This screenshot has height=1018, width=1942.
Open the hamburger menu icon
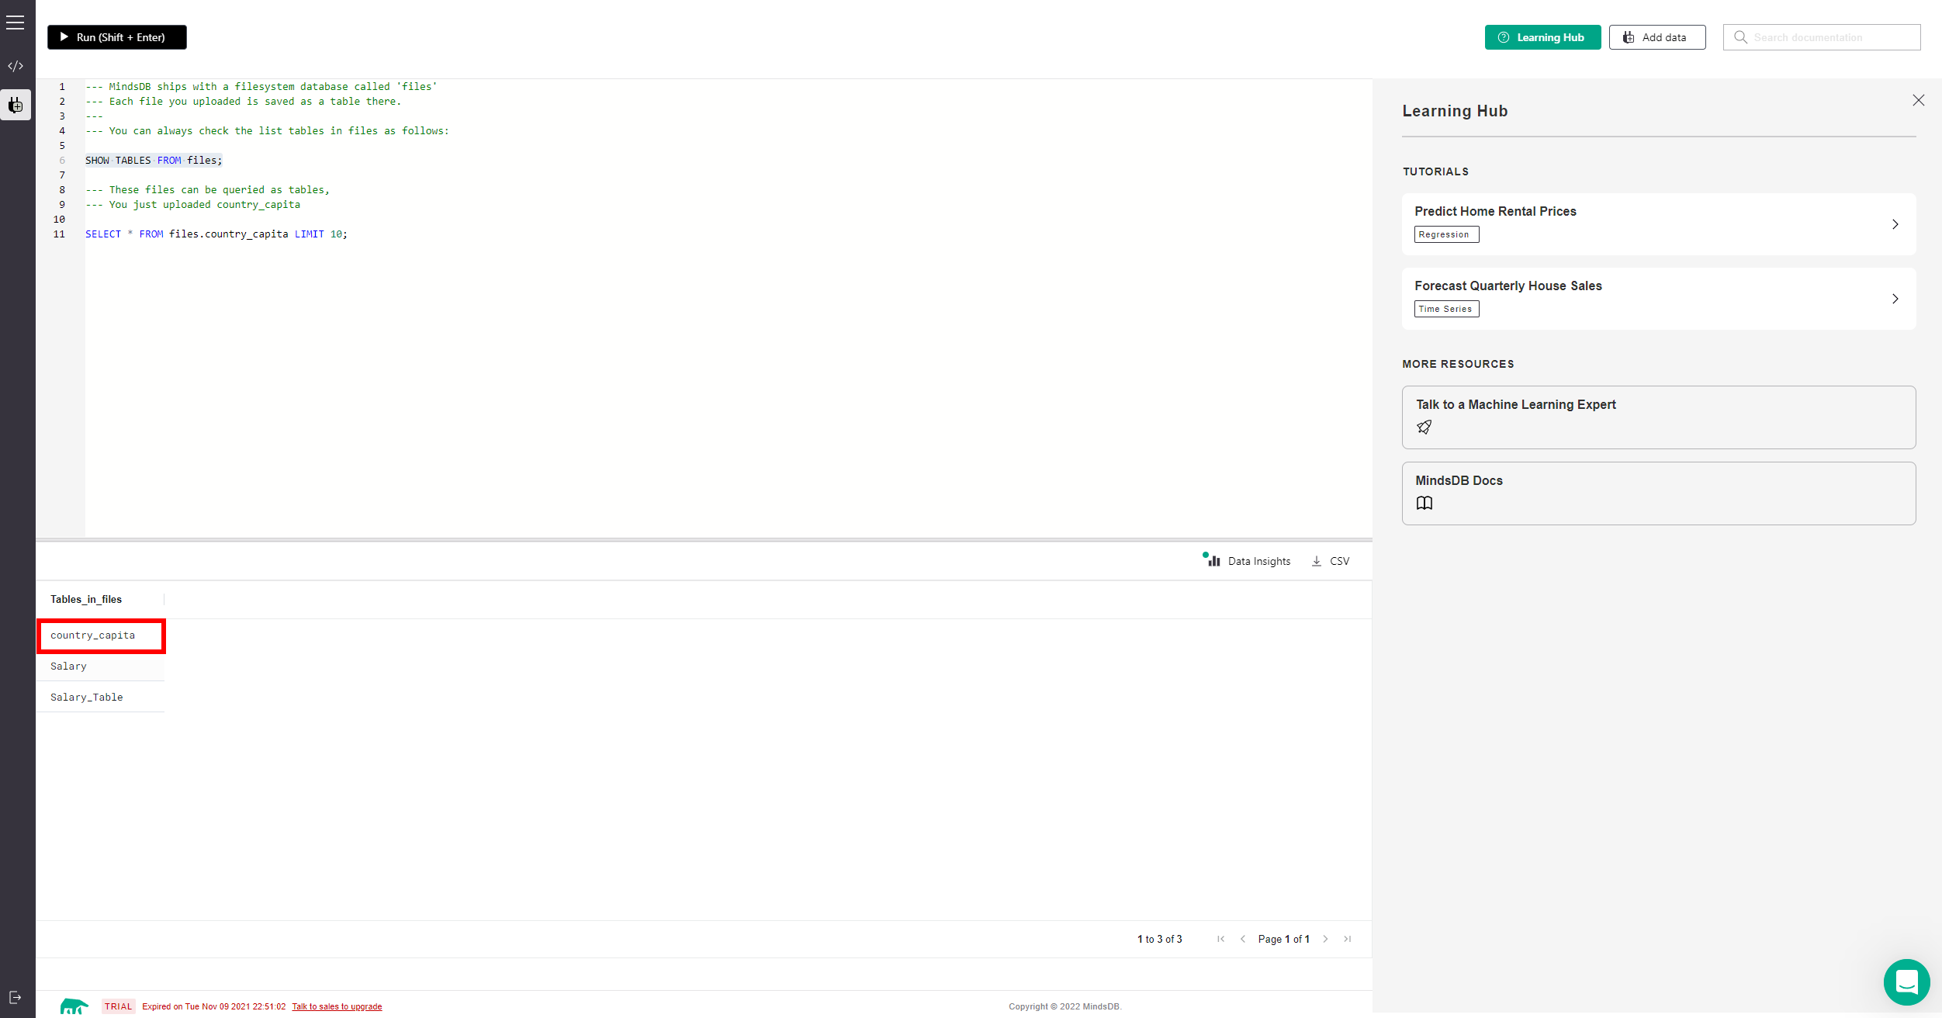16,23
